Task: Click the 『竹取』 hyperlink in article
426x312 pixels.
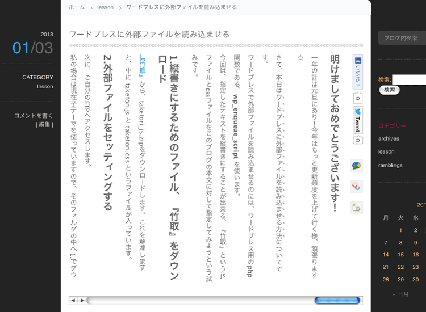Action: [x=143, y=66]
